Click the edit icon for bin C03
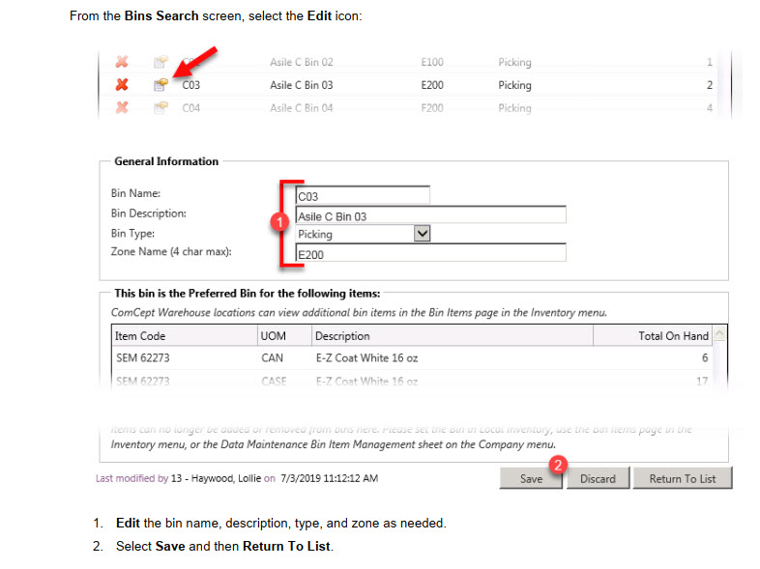The height and width of the screenshot is (569, 760). 161,85
